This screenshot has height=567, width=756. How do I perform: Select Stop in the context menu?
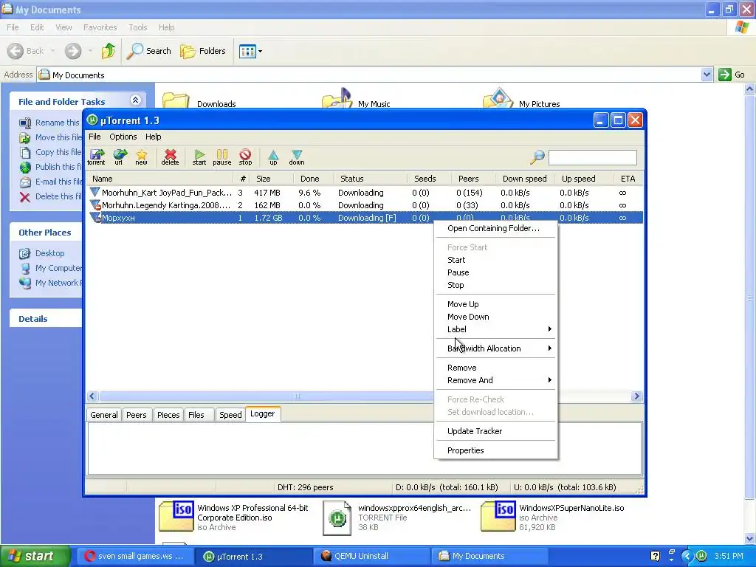coord(495,285)
